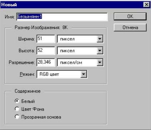Click the Разрешение: label text
Screen dimensions: 151x130
click(x=22, y=62)
